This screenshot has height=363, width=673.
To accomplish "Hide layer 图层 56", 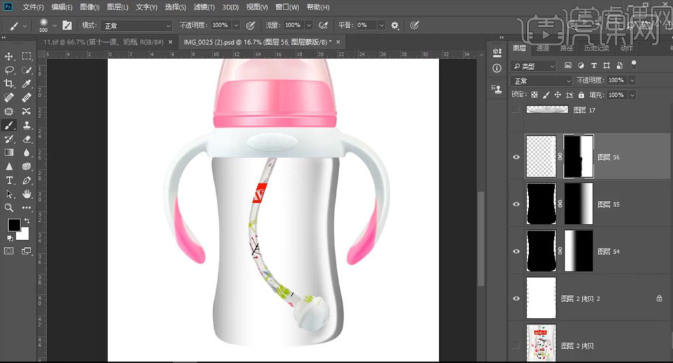I will tap(516, 157).
